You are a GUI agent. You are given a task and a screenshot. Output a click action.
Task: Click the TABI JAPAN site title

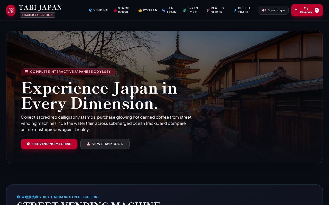[40, 8]
